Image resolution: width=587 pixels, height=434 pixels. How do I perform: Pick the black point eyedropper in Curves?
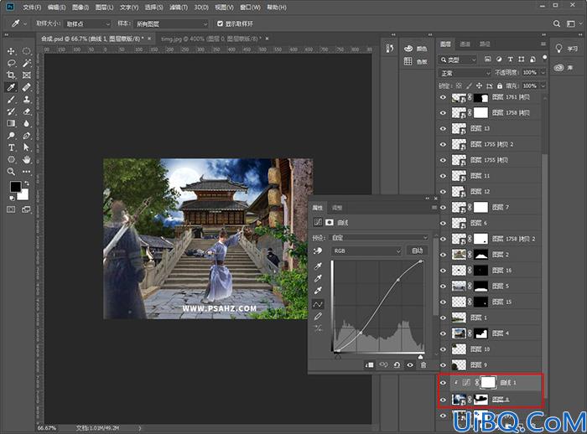pos(318,266)
